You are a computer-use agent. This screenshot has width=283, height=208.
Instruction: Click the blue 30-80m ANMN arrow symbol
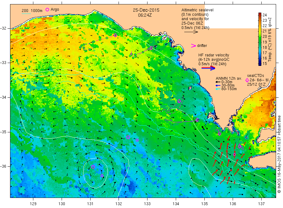pos(218,85)
